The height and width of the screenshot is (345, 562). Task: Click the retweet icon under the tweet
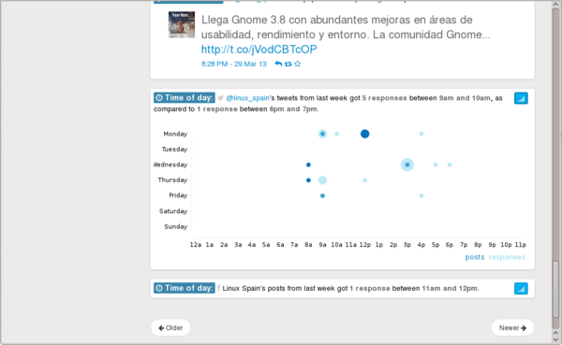tap(288, 65)
